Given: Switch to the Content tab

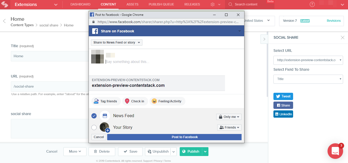Looking at the screenshot, I should (108, 4).
